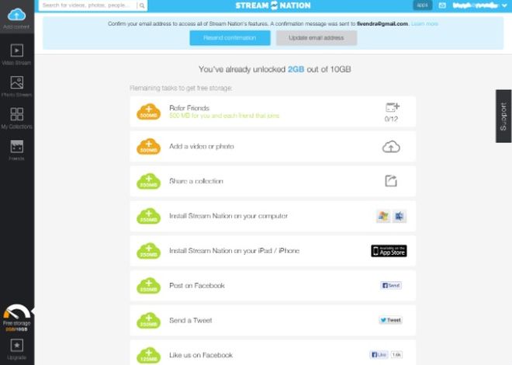Screen dimensions: 512x365
Task: Click the 0/12 referral counter
Action: [x=391, y=119]
